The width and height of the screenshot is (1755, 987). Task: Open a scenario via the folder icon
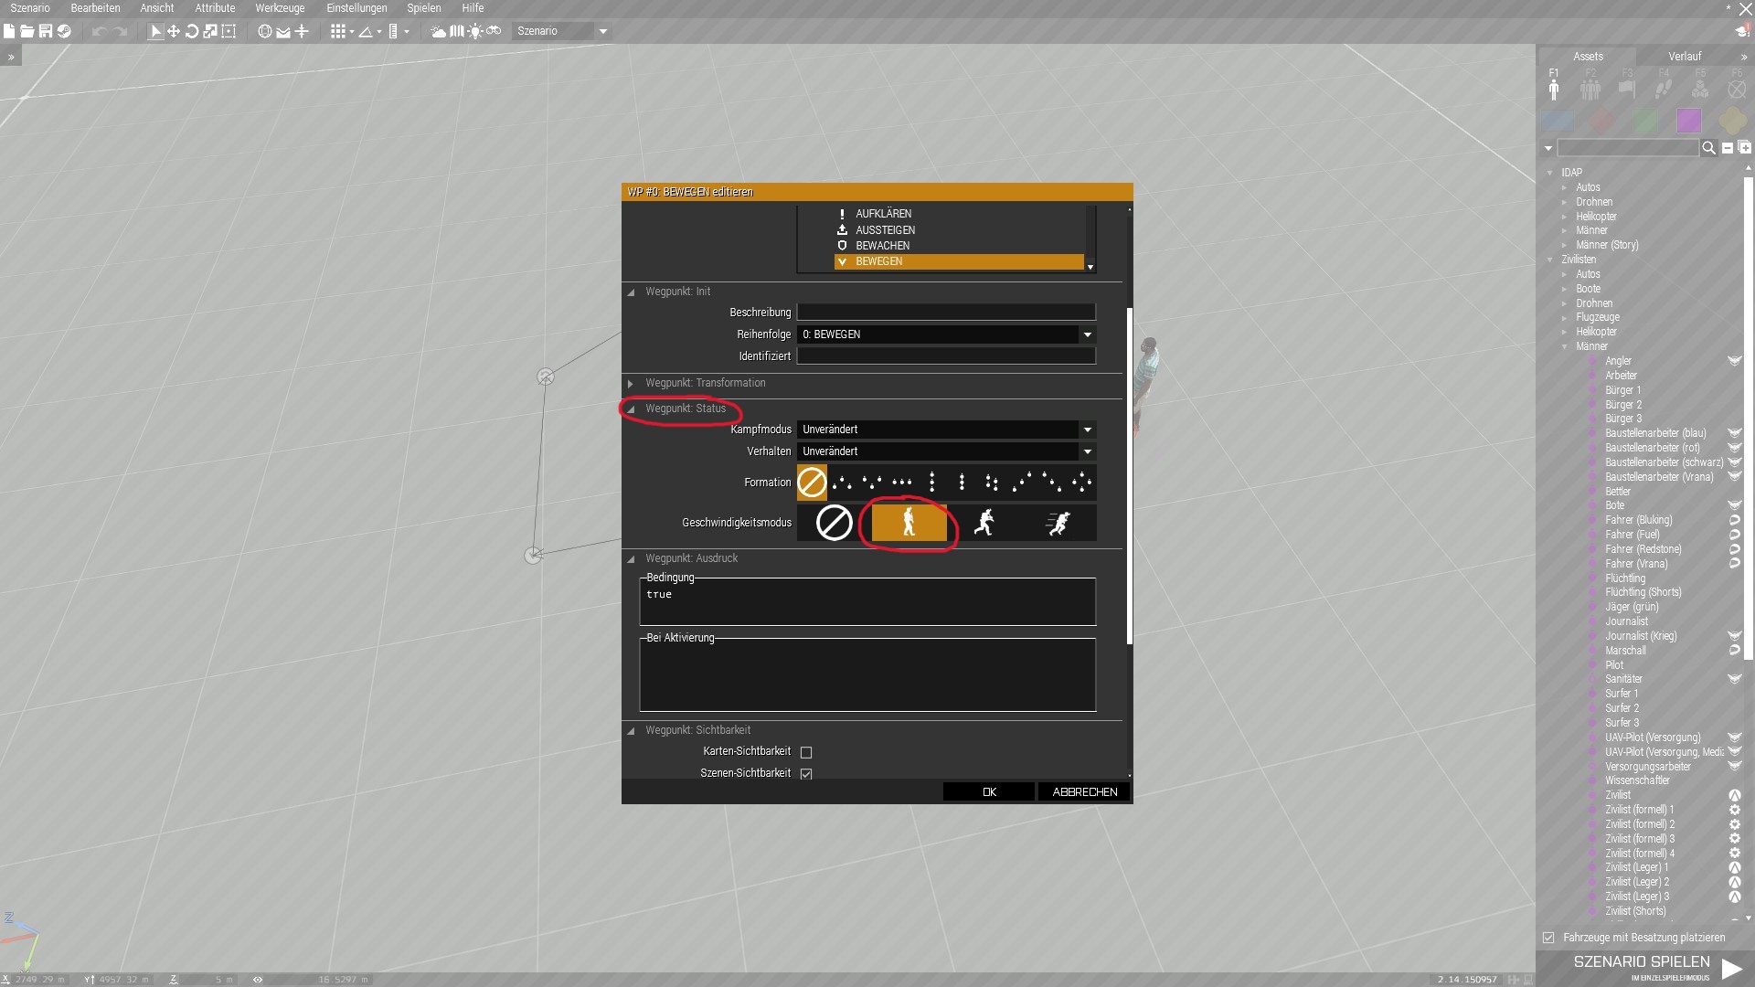27,31
